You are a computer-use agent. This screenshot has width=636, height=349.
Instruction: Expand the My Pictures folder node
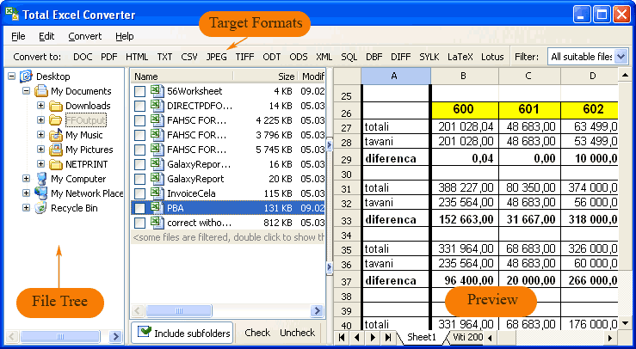pos(41,150)
